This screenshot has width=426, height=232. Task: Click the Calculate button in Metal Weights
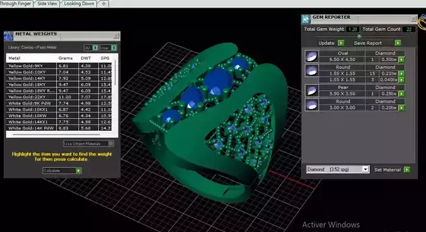pyautogui.click(x=62, y=171)
